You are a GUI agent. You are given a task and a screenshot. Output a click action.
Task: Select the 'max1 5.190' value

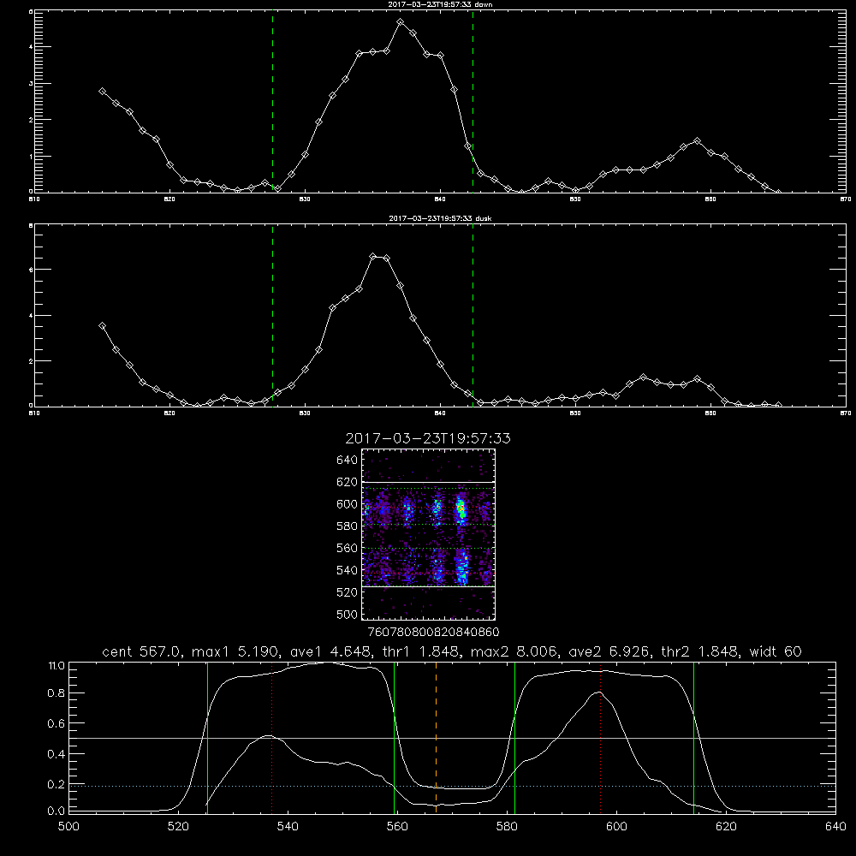click(236, 651)
